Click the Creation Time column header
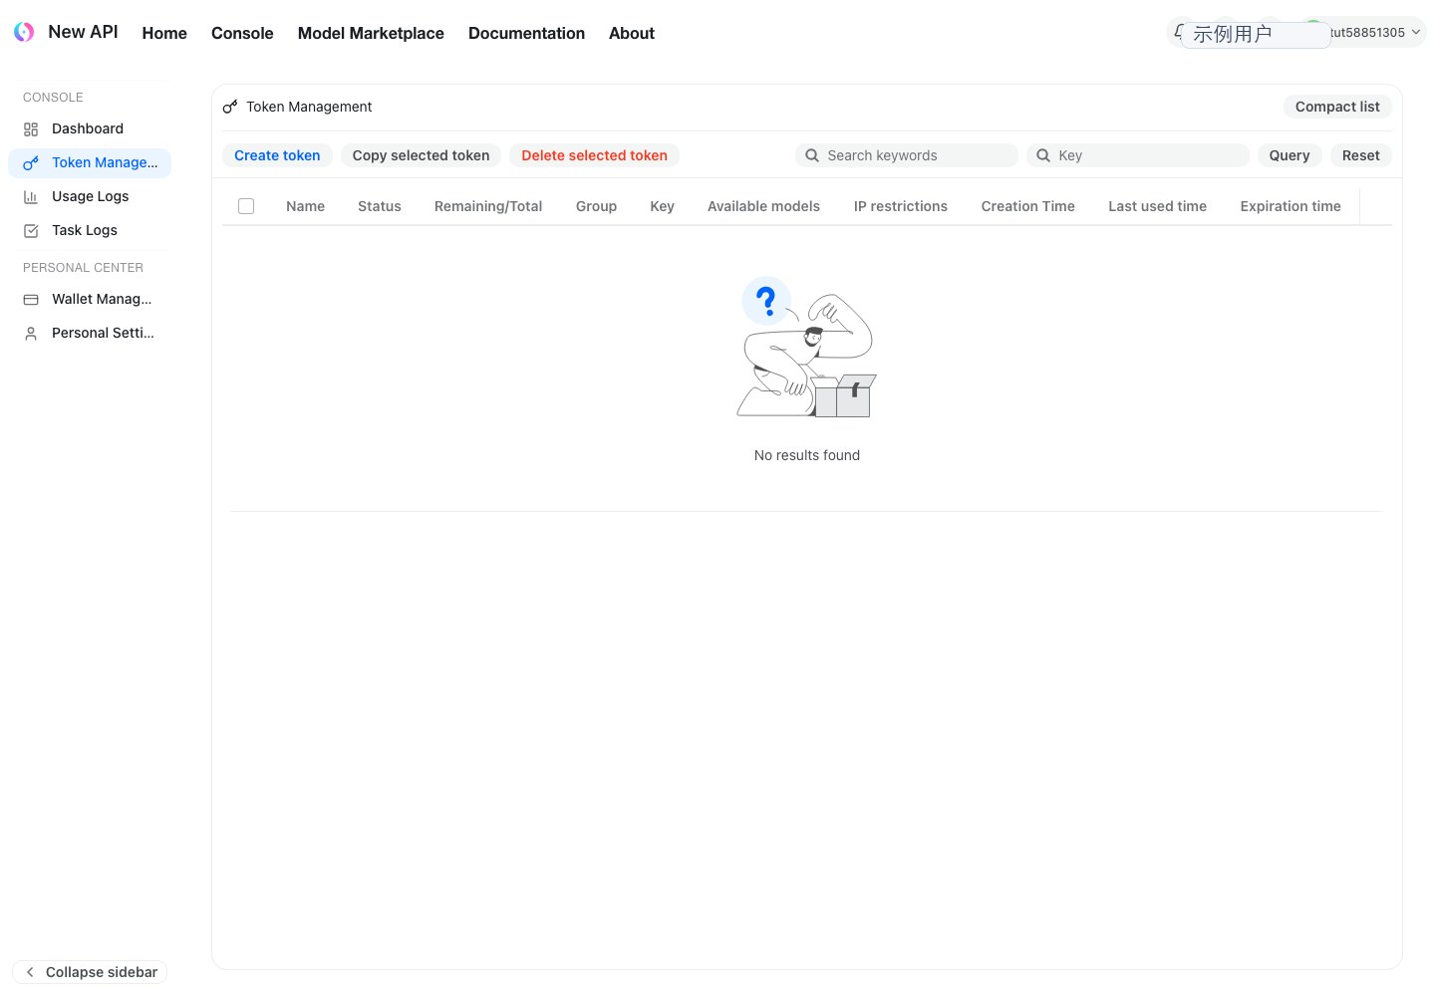Image resolution: width=1435 pixels, height=996 pixels. 1028,206
